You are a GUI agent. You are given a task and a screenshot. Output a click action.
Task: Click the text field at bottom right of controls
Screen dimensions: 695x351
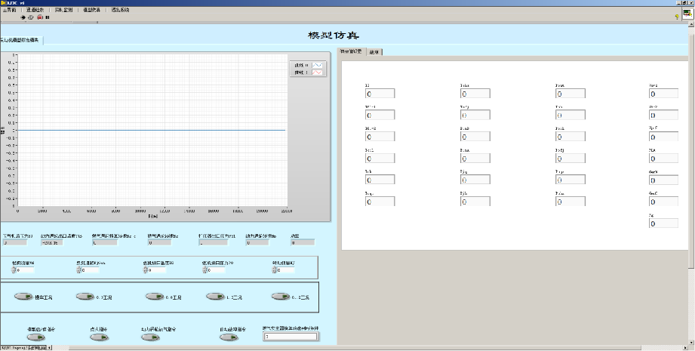coord(291,337)
